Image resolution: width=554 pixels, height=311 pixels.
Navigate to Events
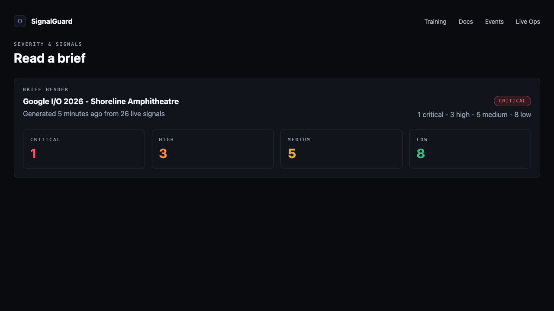(x=494, y=22)
